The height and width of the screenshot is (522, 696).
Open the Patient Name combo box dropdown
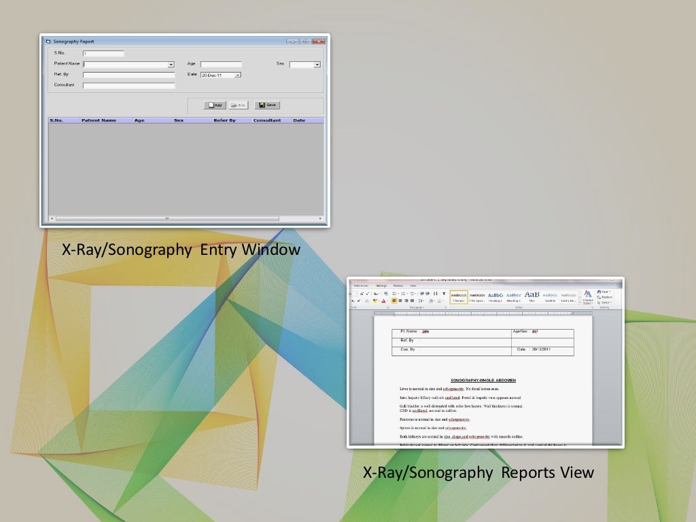171,65
